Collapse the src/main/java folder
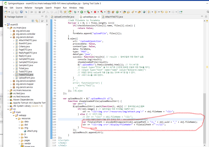The image size is (209, 147). pyautogui.click(x=8, y=28)
